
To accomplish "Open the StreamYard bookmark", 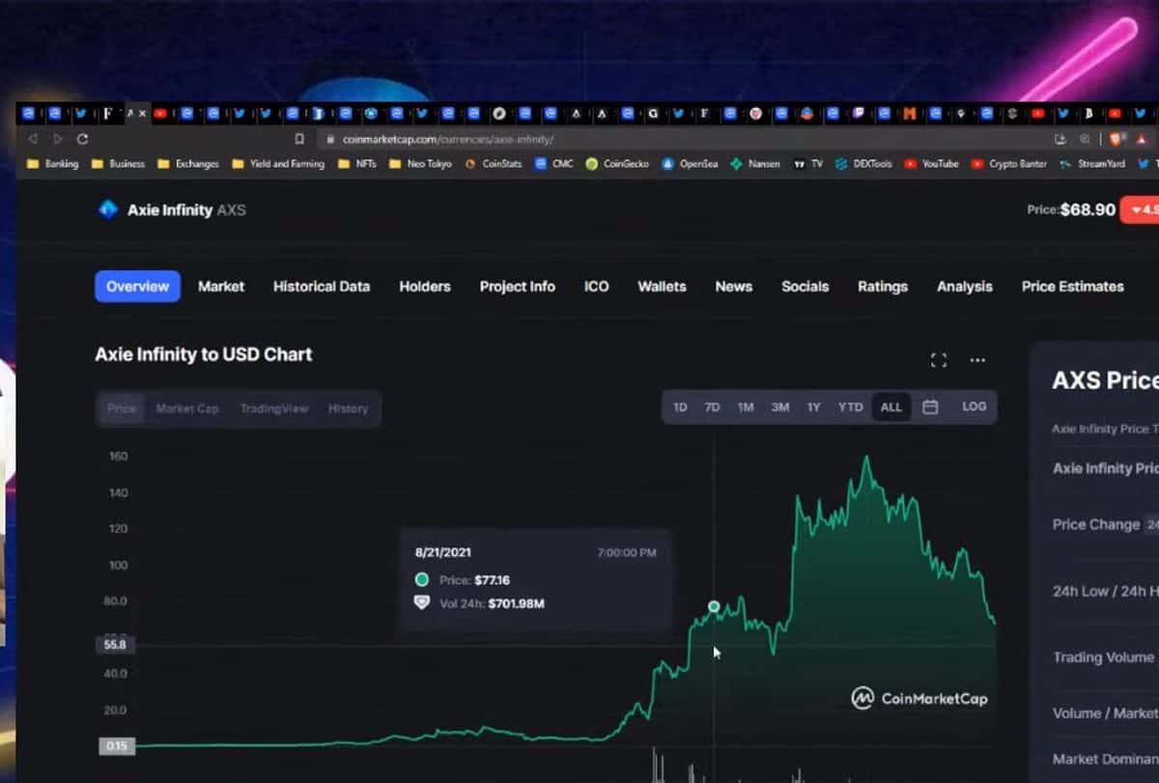I will (x=1092, y=164).
